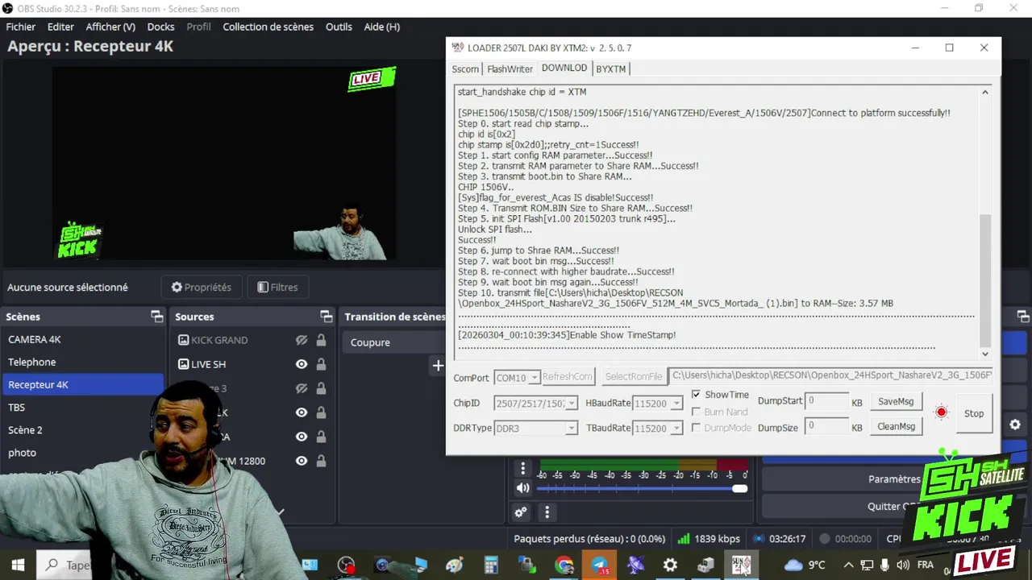Toggle visibility of the 12800 source row
Viewport: 1032px width, 580px height.
[302, 461]
